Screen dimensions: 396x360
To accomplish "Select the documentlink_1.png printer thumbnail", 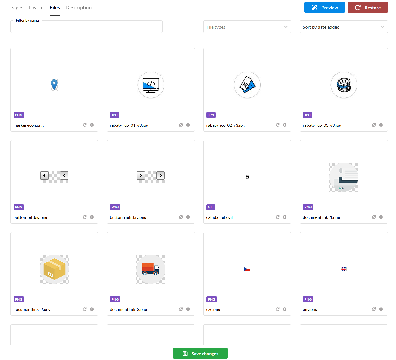I will [344, 177].
